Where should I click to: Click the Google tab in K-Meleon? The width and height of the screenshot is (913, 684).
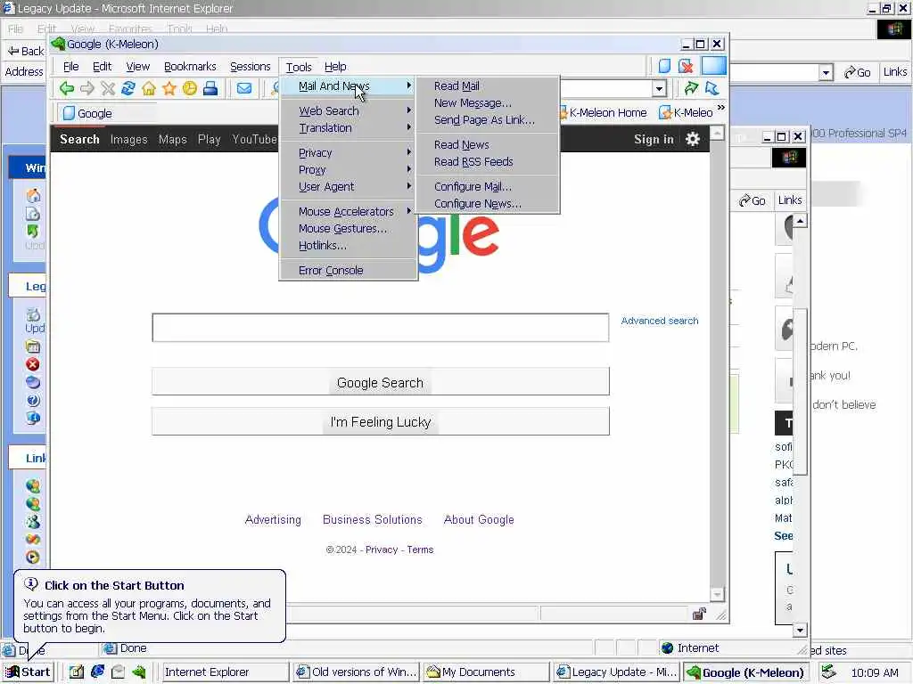pyautogui.click(x=105, y=113)
